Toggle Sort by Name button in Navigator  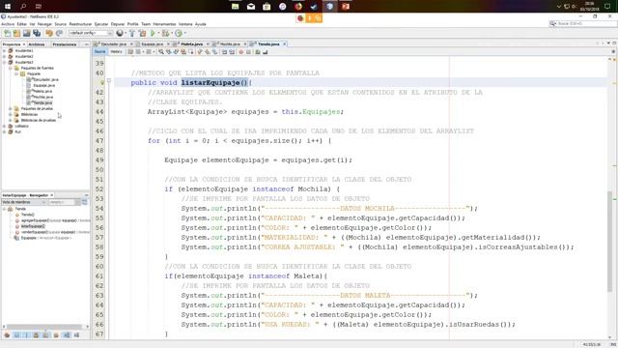click(x=67, y=335)
